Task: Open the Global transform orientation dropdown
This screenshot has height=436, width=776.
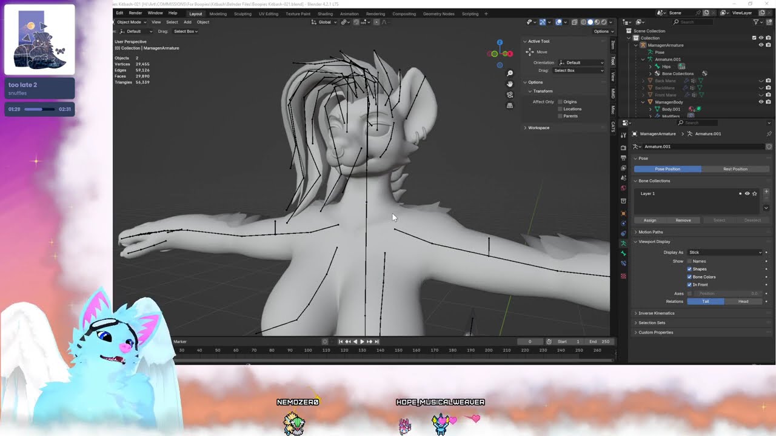Action: tap(324, 22)
